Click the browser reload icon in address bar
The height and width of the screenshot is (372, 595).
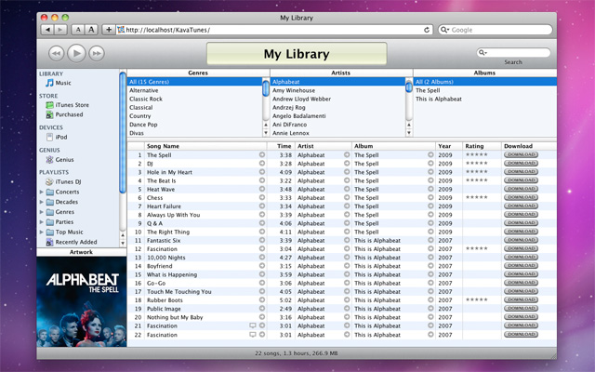pos(427,30)
